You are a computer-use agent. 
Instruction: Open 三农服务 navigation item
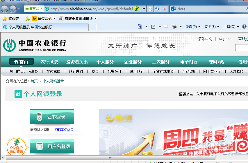tap(161, 62)
